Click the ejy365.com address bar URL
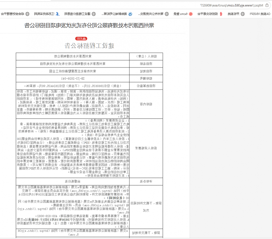 tap(231, 5)
